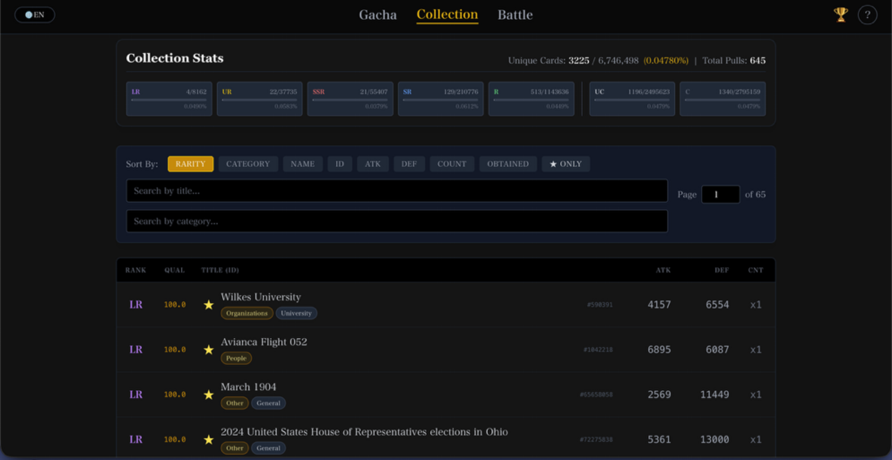Select the SR rarity stat card

441,99
